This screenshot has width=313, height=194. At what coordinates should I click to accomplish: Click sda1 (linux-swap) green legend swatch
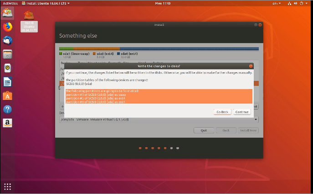(x=61, y=54)
